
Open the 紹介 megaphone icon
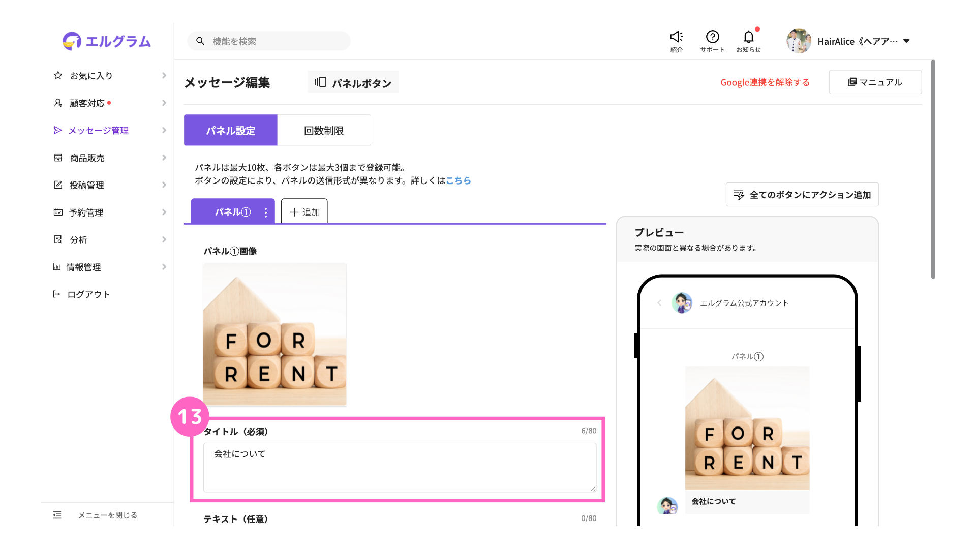(x=676, y=37)
